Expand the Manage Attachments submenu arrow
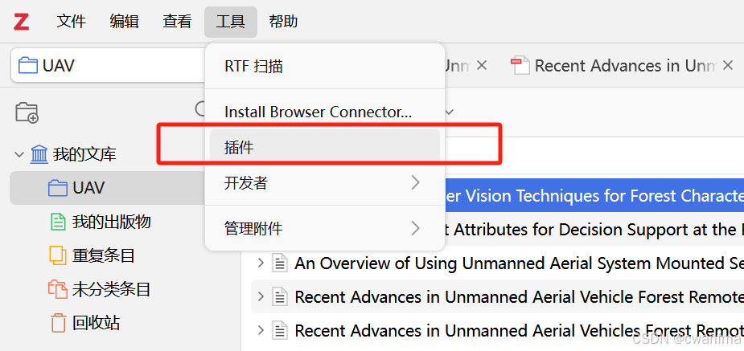Image resolution: width=744 pixels, height=351 pixels. coord(415,229)
